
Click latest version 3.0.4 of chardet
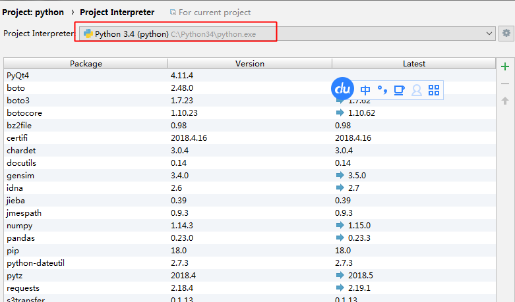click(x=344, y=151)
